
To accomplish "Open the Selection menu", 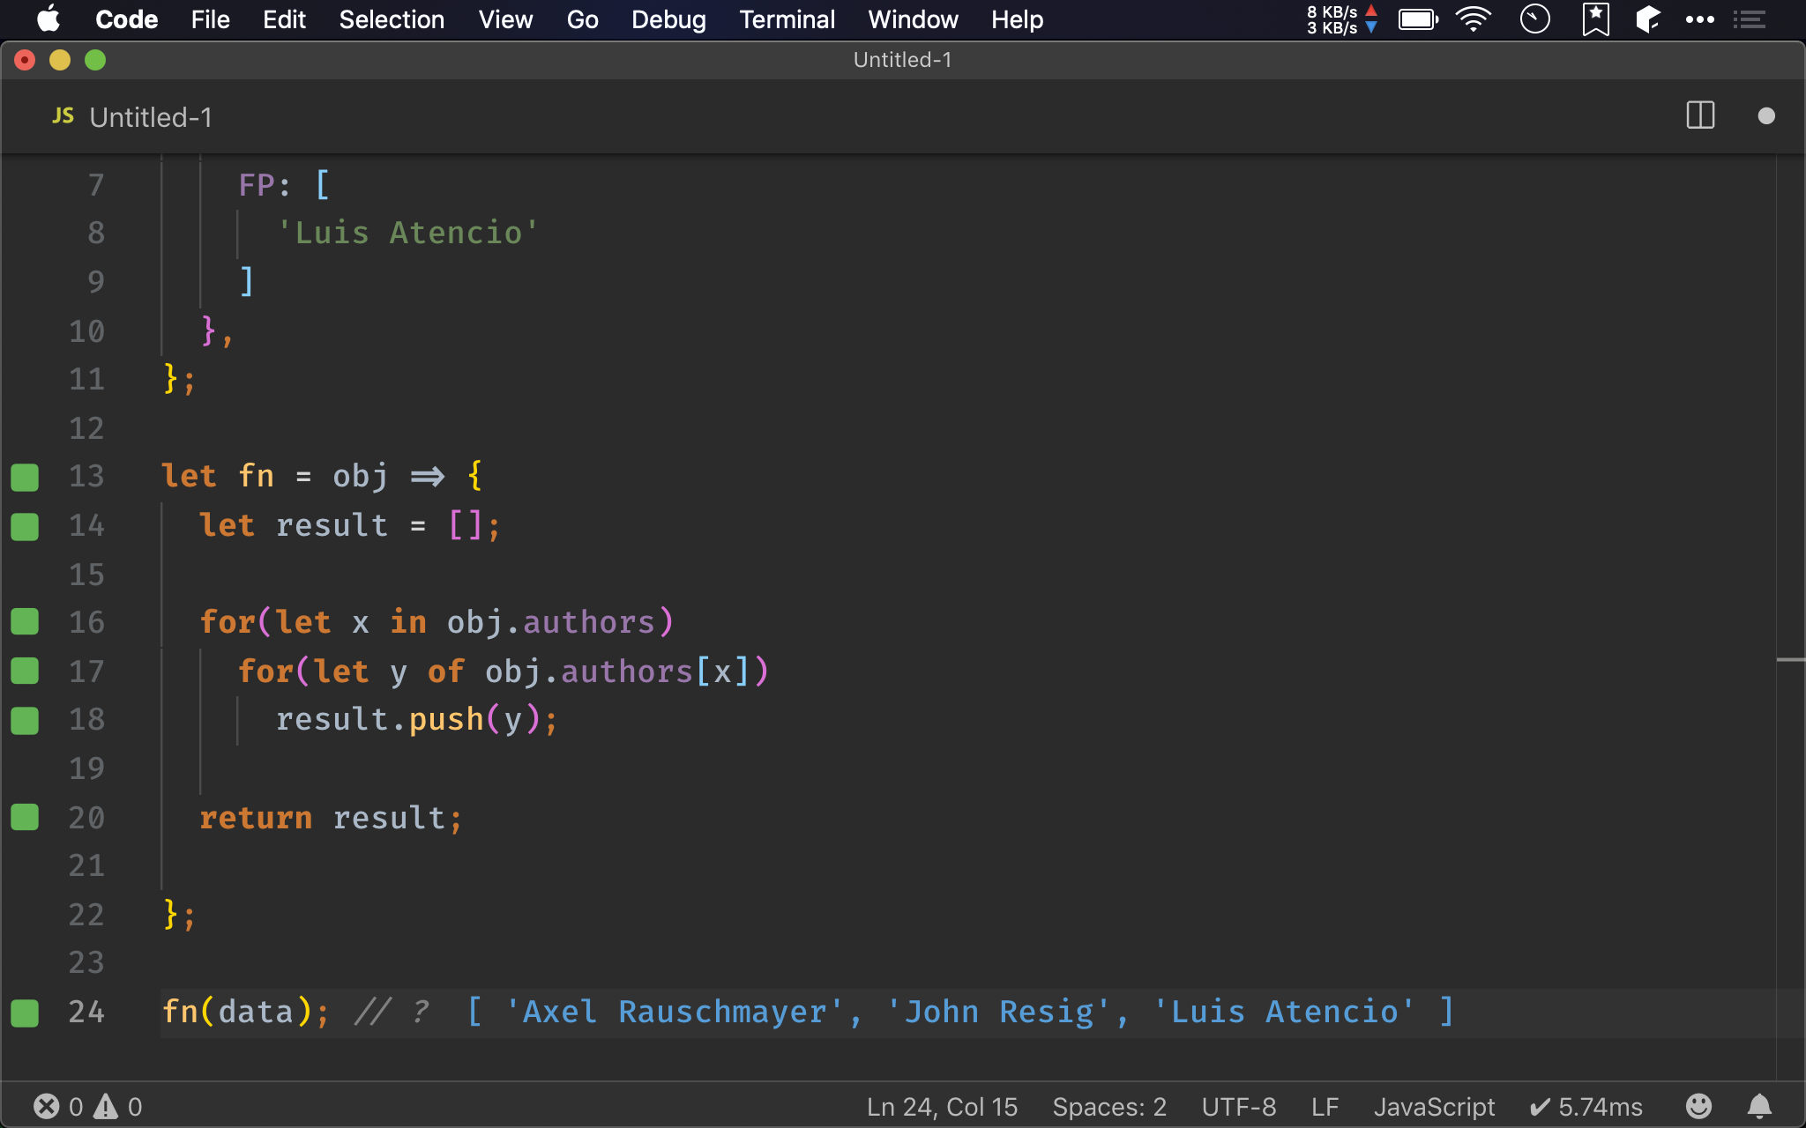I will [x=392, y=19].
